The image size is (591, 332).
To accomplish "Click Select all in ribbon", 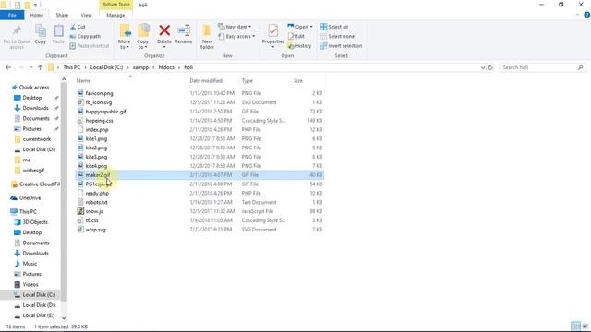I will click(x=334, y=27).
